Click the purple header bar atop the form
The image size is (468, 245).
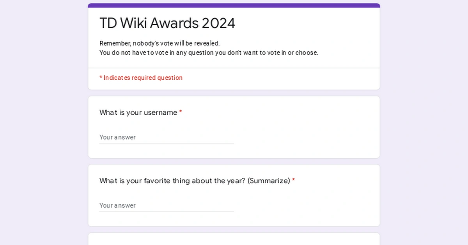[x=234, y=5]
